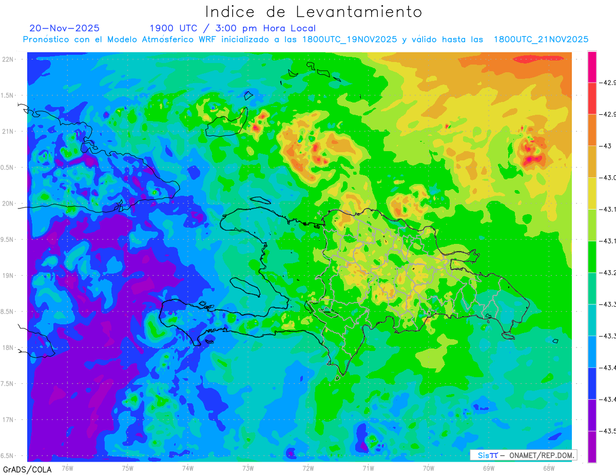Click the yellow-green swatch in the color bar
This screenshot has width=616, height=475.
click(592, 225)
